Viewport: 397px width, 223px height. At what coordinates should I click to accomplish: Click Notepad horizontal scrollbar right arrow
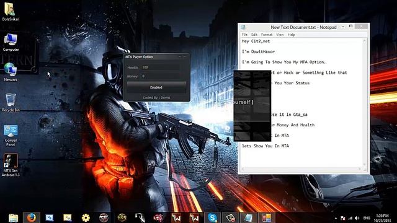[359, 168]
